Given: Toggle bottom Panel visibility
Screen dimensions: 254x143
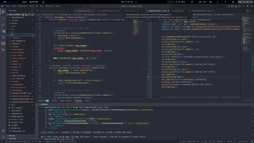Looking at the screenshot, I should tap(236, 6).
